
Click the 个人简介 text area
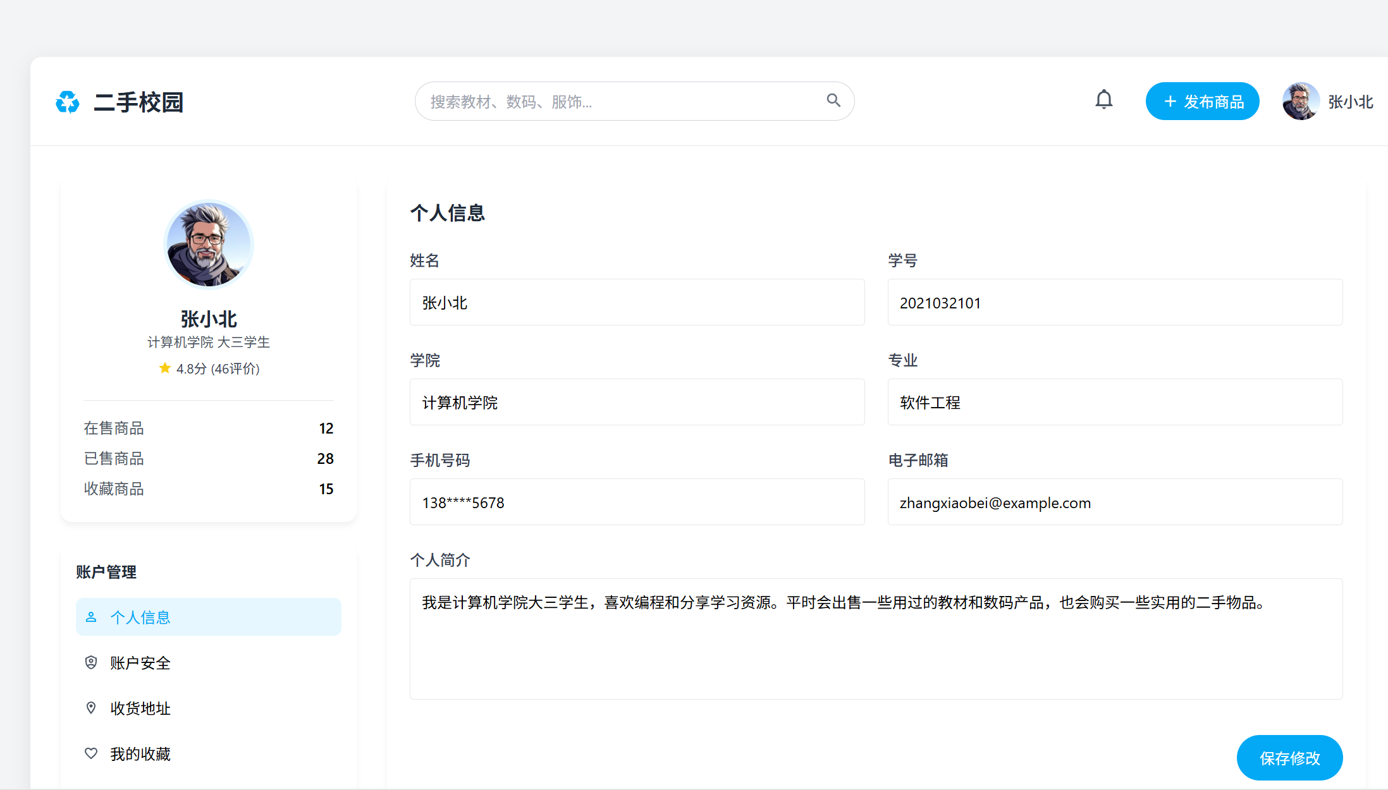(876, 638)
